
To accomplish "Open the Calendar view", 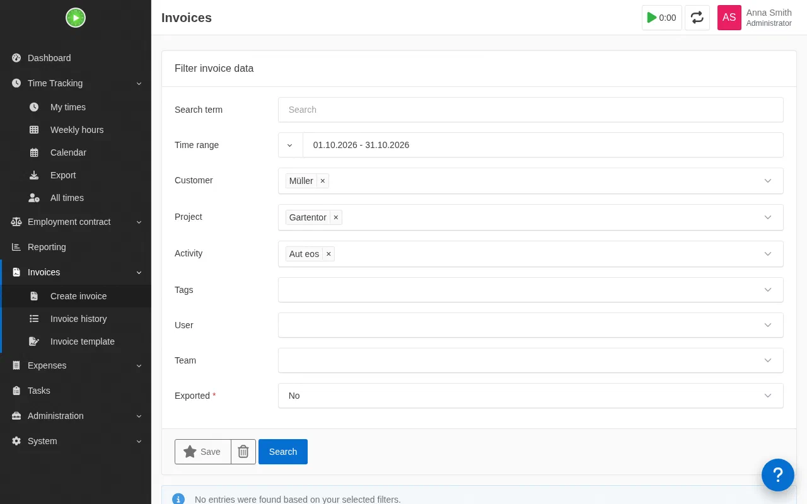I will (x=76, y=152).
